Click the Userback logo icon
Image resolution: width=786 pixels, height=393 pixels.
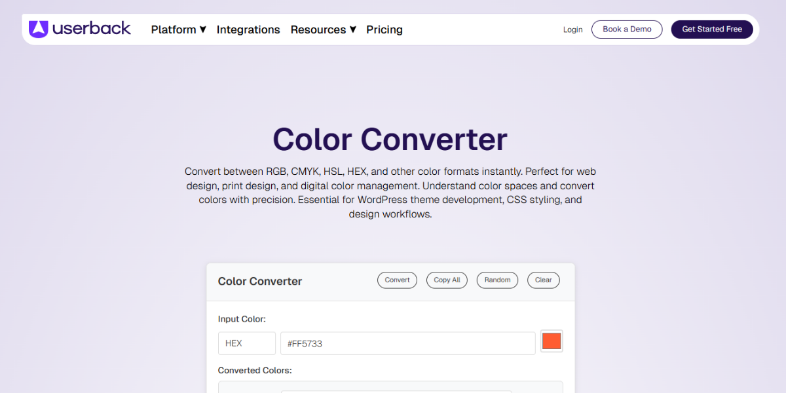[39, 29]
